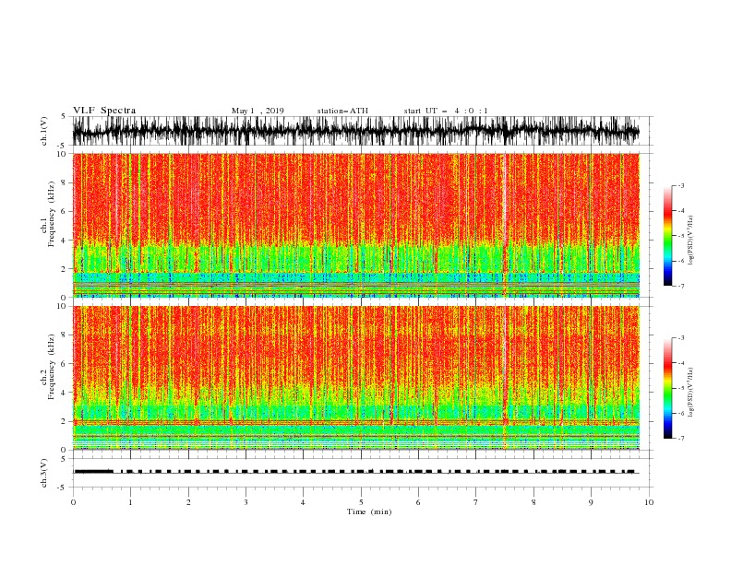Click the ch.2 color bar log(PSD) label
This screenshot has width=731, height=564.
point(691,393)
